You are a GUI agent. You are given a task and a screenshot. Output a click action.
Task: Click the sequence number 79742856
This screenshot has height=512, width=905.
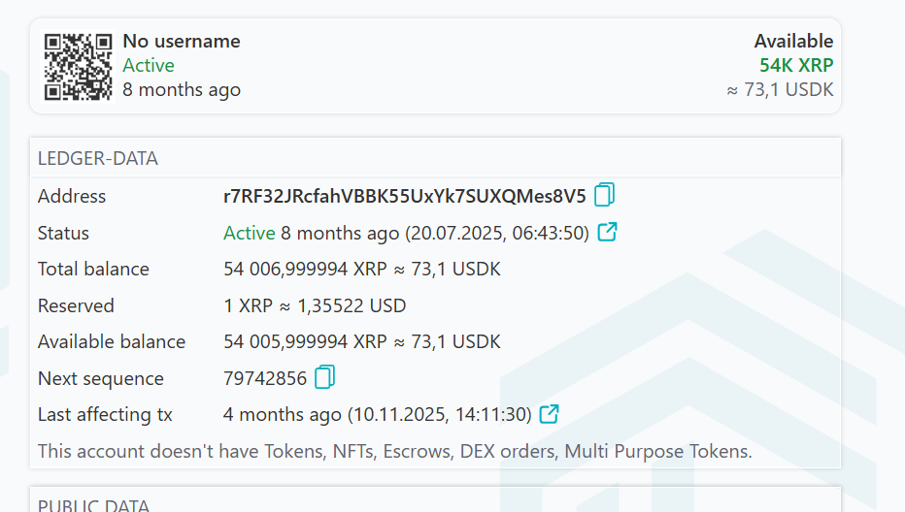pyautogui.click(x=265, y=378)
